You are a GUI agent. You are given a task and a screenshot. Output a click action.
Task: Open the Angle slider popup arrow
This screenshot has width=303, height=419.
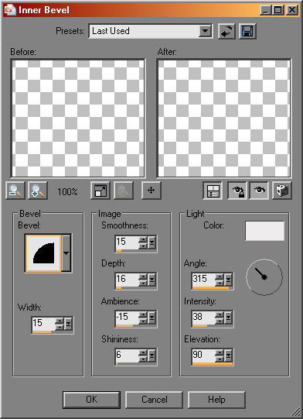click(228, 280)
